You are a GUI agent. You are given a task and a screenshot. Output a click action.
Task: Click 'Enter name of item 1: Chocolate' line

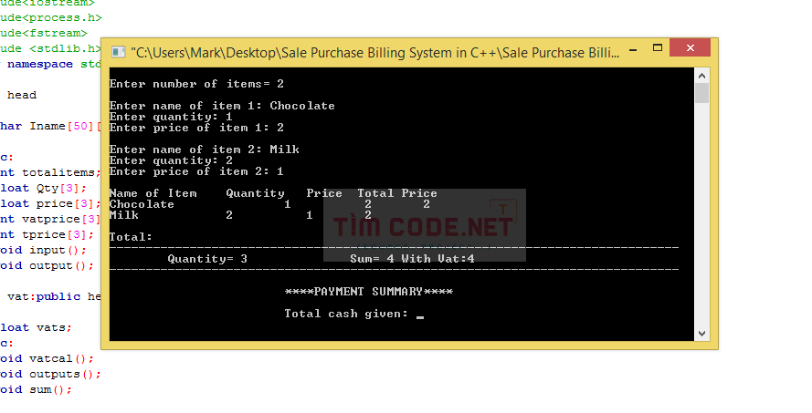[222, 106]
